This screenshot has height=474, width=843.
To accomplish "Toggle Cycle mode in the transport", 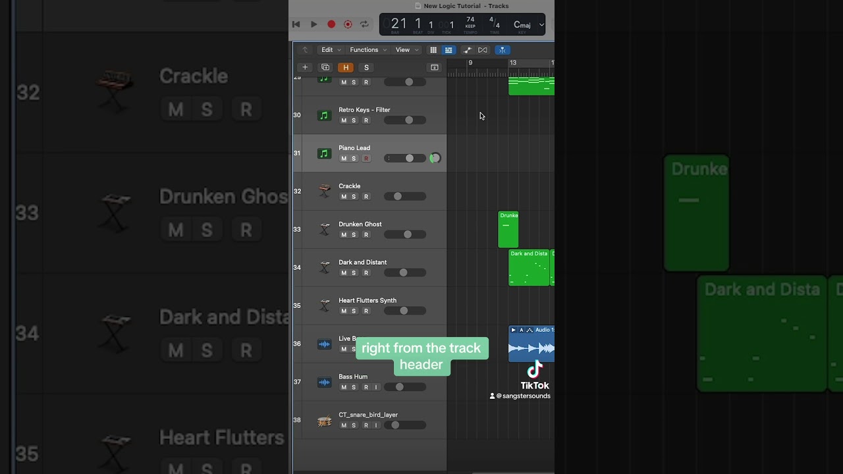I will pos(364,24).
